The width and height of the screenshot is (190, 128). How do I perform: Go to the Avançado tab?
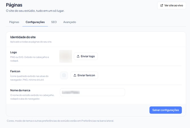(69, 22)
